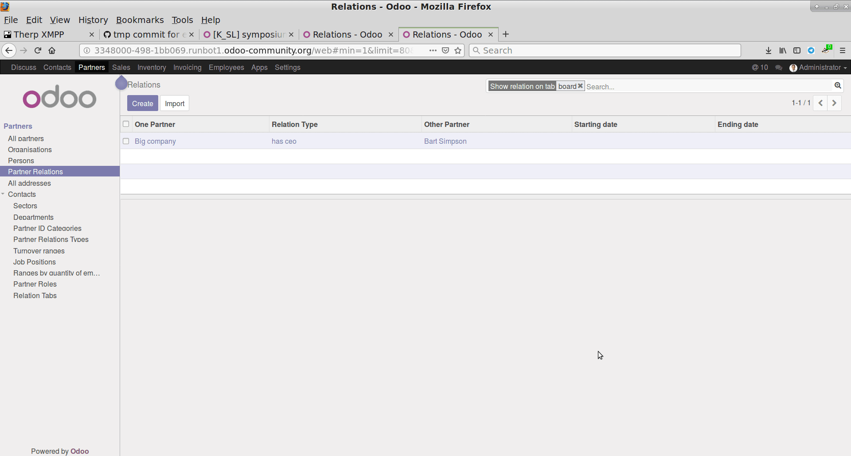Open the File menu
851x456 pixels.
[x=11, y=20]
